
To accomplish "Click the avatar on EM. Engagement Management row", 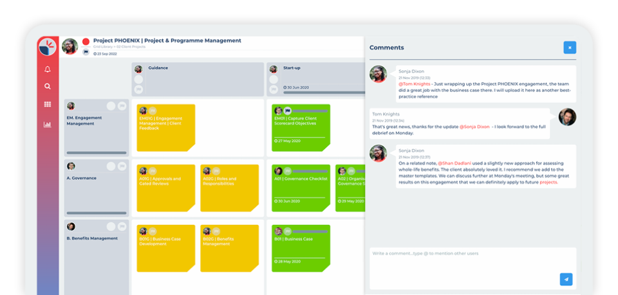I will (x=71, y=106).
